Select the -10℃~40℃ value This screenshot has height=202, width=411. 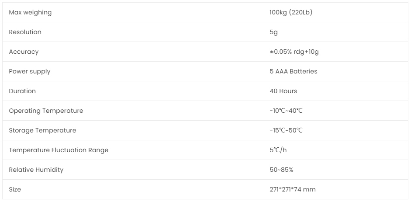pos(286,111)
